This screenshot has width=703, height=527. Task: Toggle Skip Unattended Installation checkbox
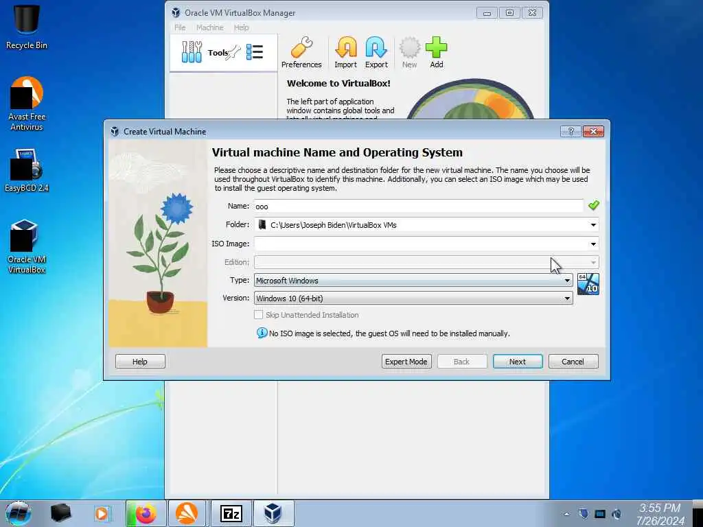pyautogui.click(x=258, y=314)
